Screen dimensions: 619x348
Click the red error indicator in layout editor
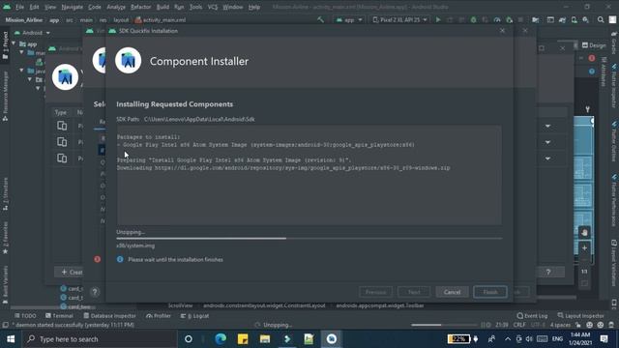(x=591, y=58)
